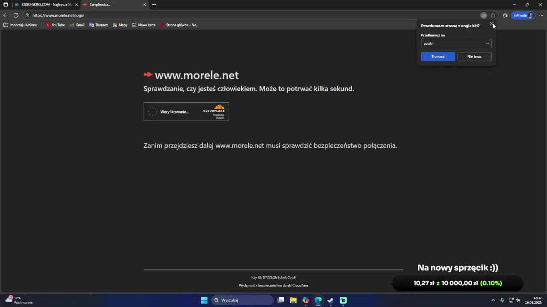Go back using the browser back arrow

click(x=6, y=15)
